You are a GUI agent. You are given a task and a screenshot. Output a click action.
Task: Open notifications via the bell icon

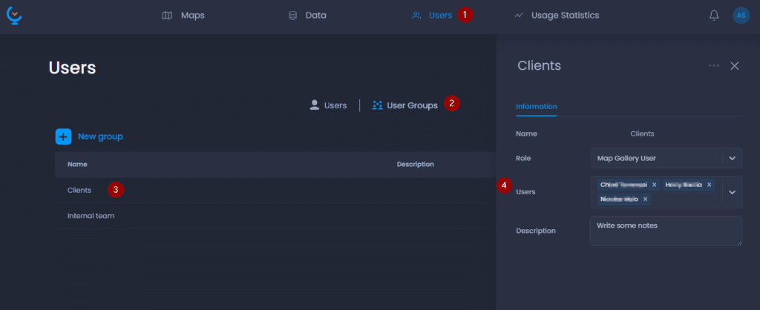(714, 16)
